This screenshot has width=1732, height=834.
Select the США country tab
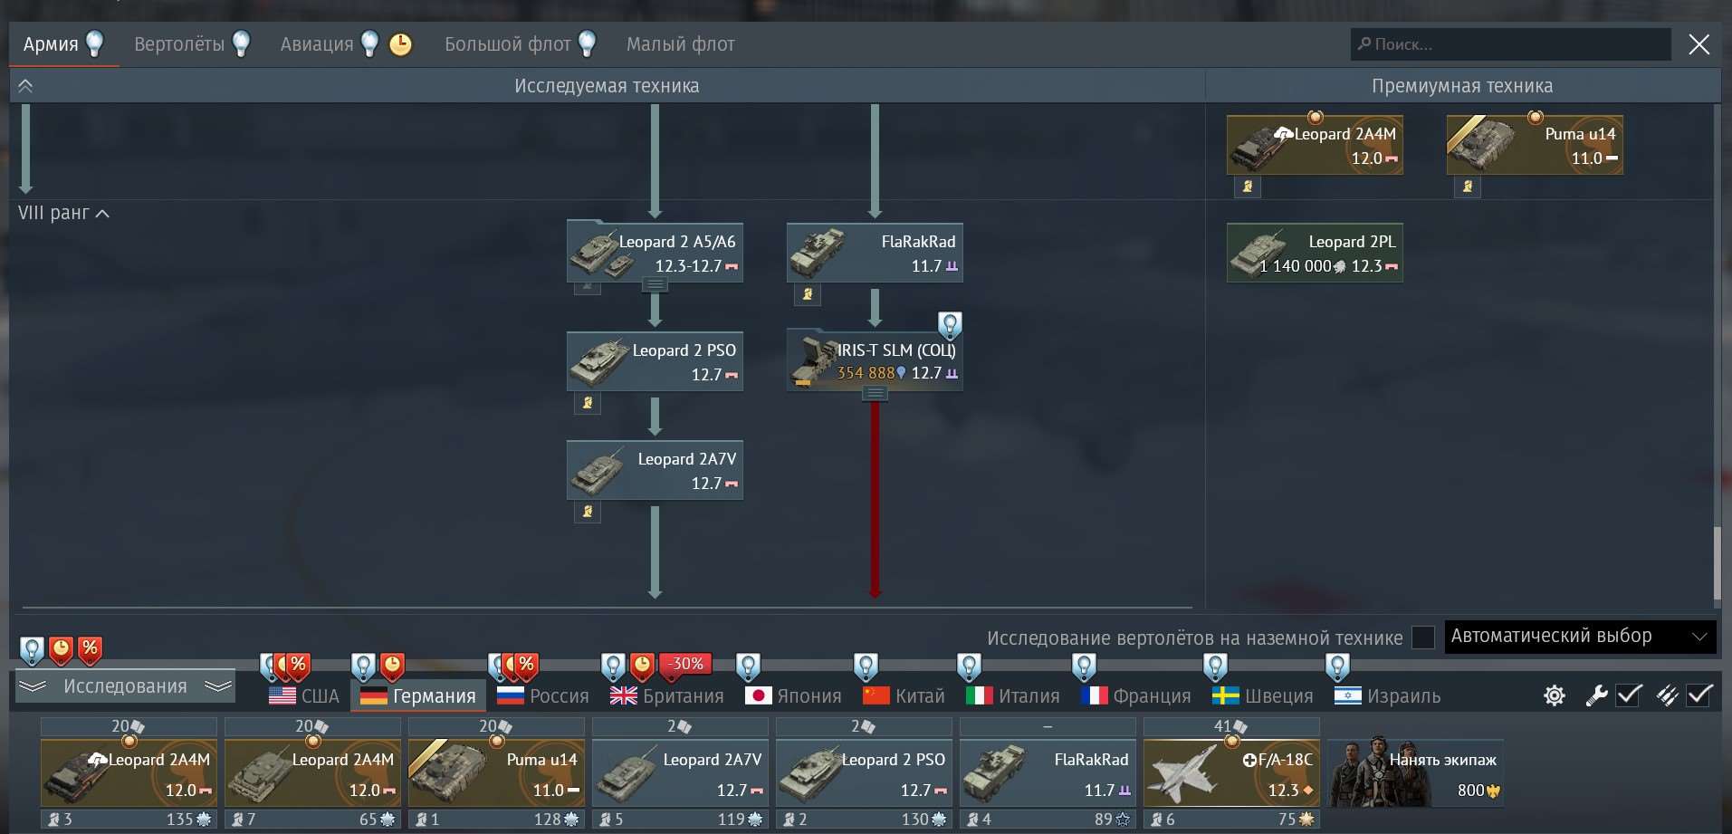[x=304, y=695]
